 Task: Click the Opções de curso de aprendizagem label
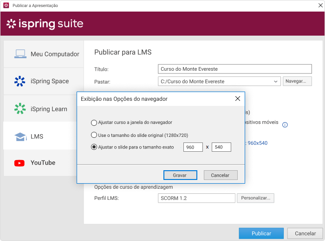coord(134,187)
